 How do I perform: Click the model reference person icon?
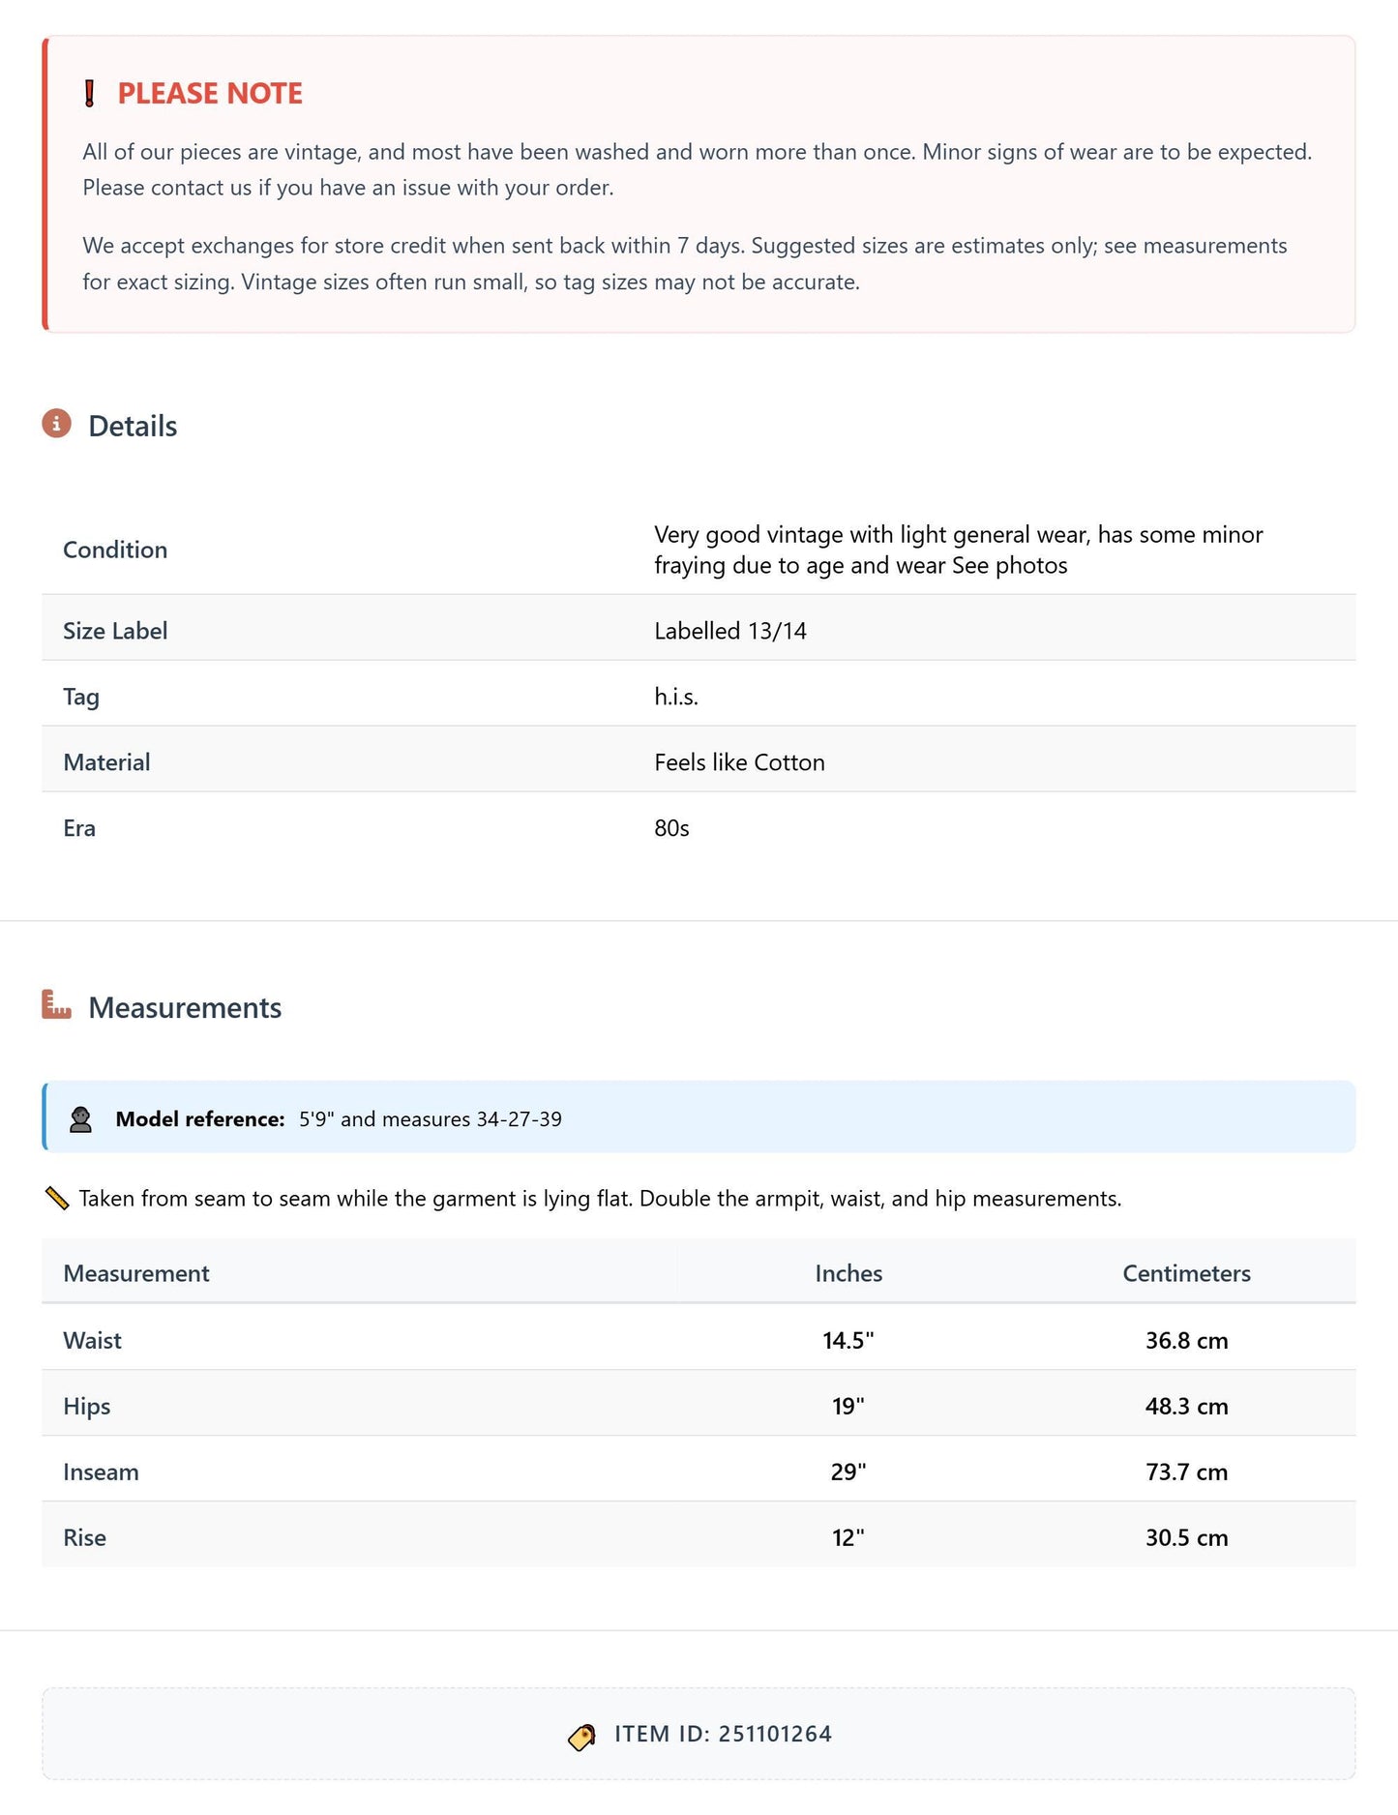(81, 1119)
